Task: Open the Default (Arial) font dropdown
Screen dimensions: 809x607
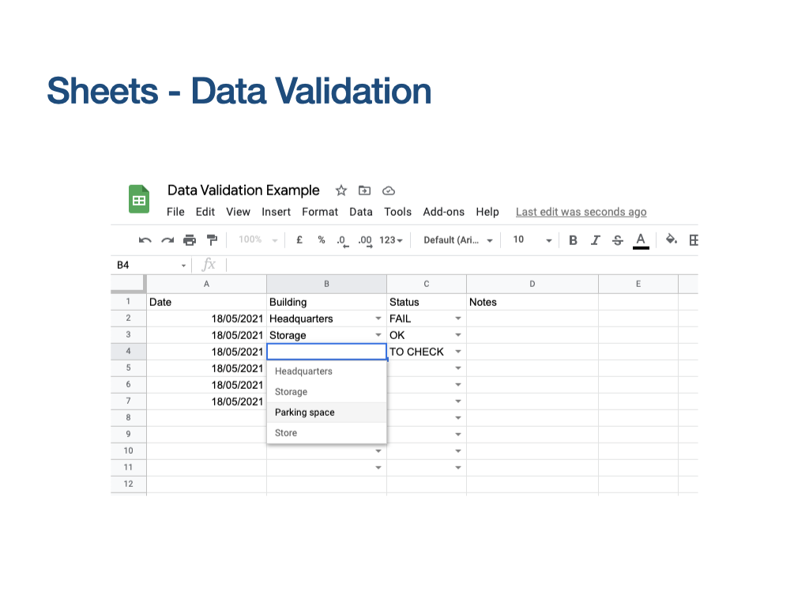Action: pyautogui.click(x=458, y=240)
